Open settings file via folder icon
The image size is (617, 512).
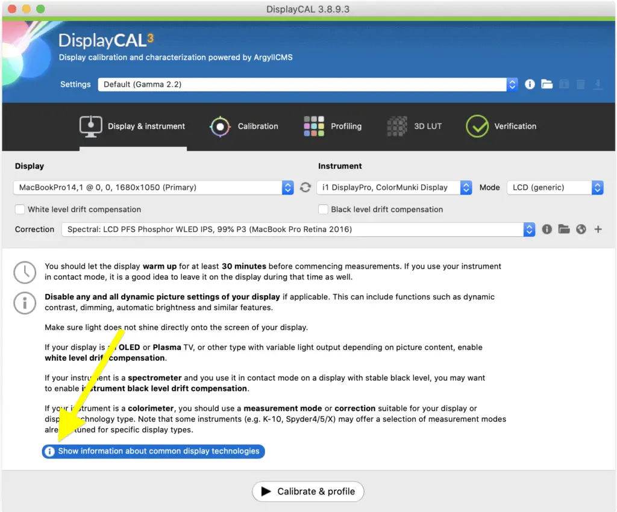click(547, 84)
